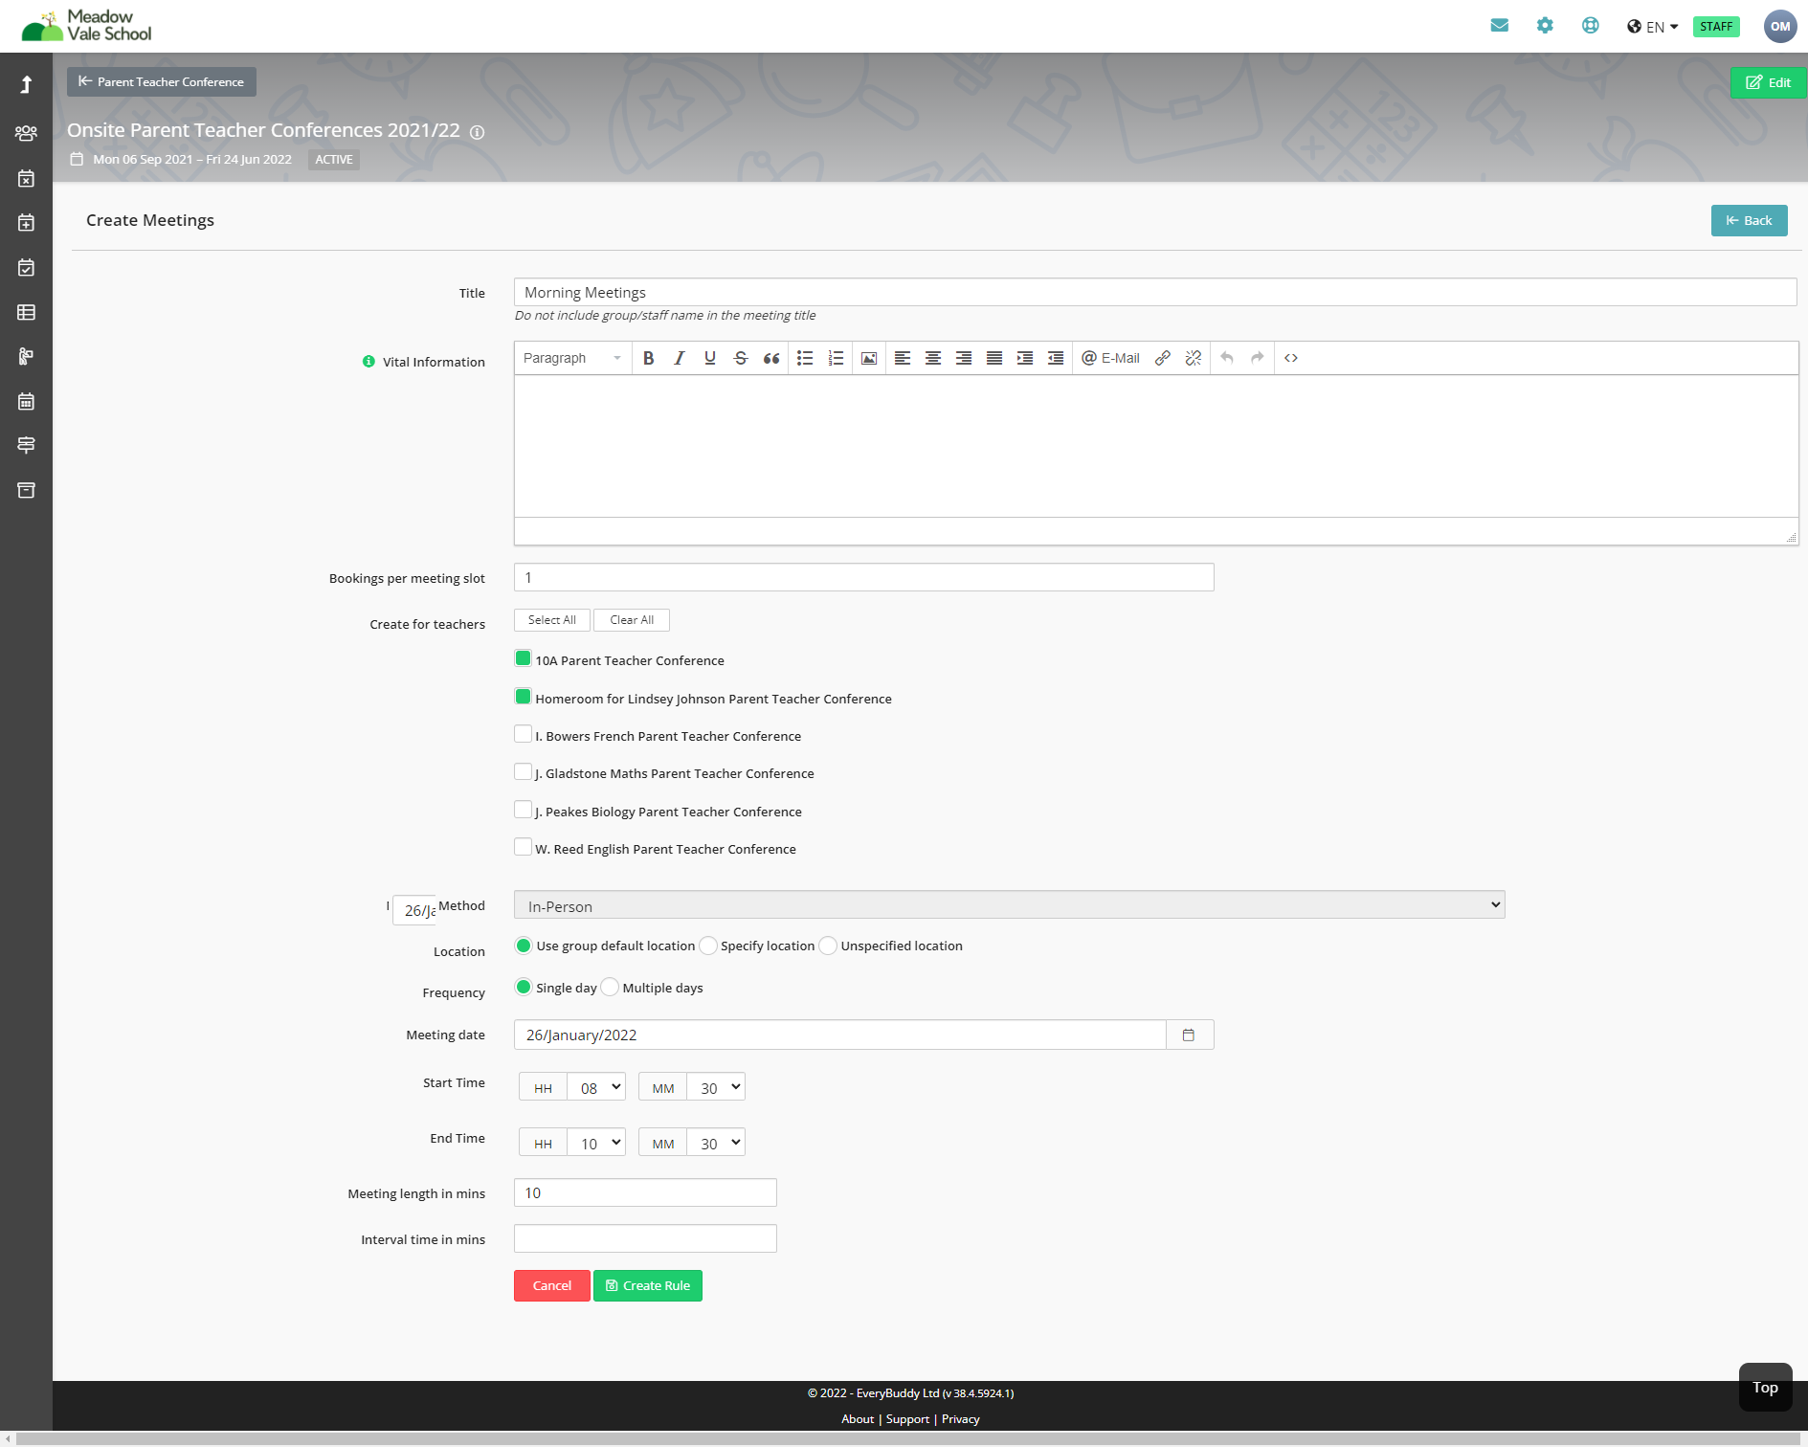Click the Create Rule button
This screenshot has height=1447, width=1808.
click(x=648, y=1285)
